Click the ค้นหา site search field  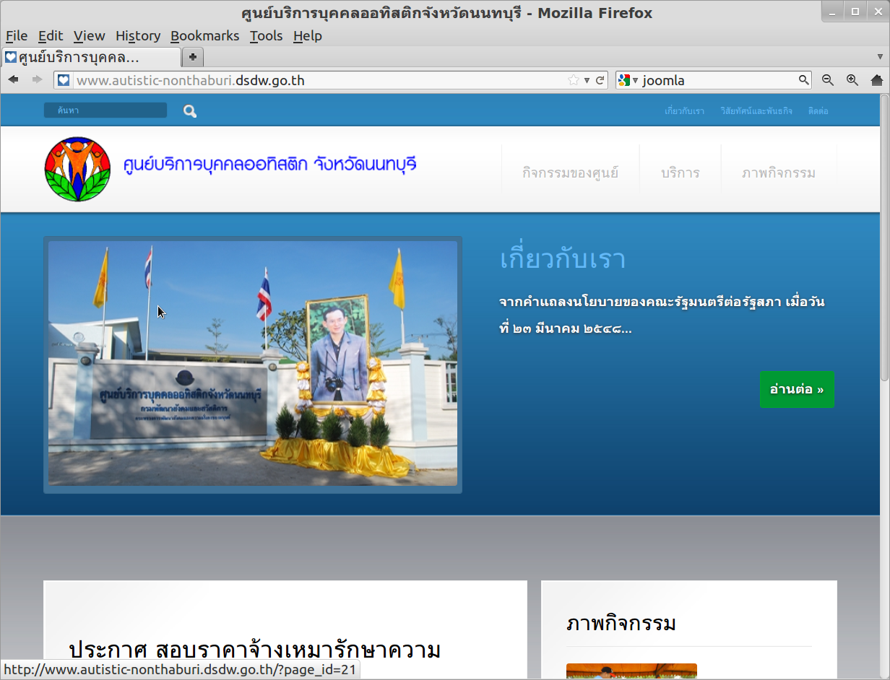(105, 110)
